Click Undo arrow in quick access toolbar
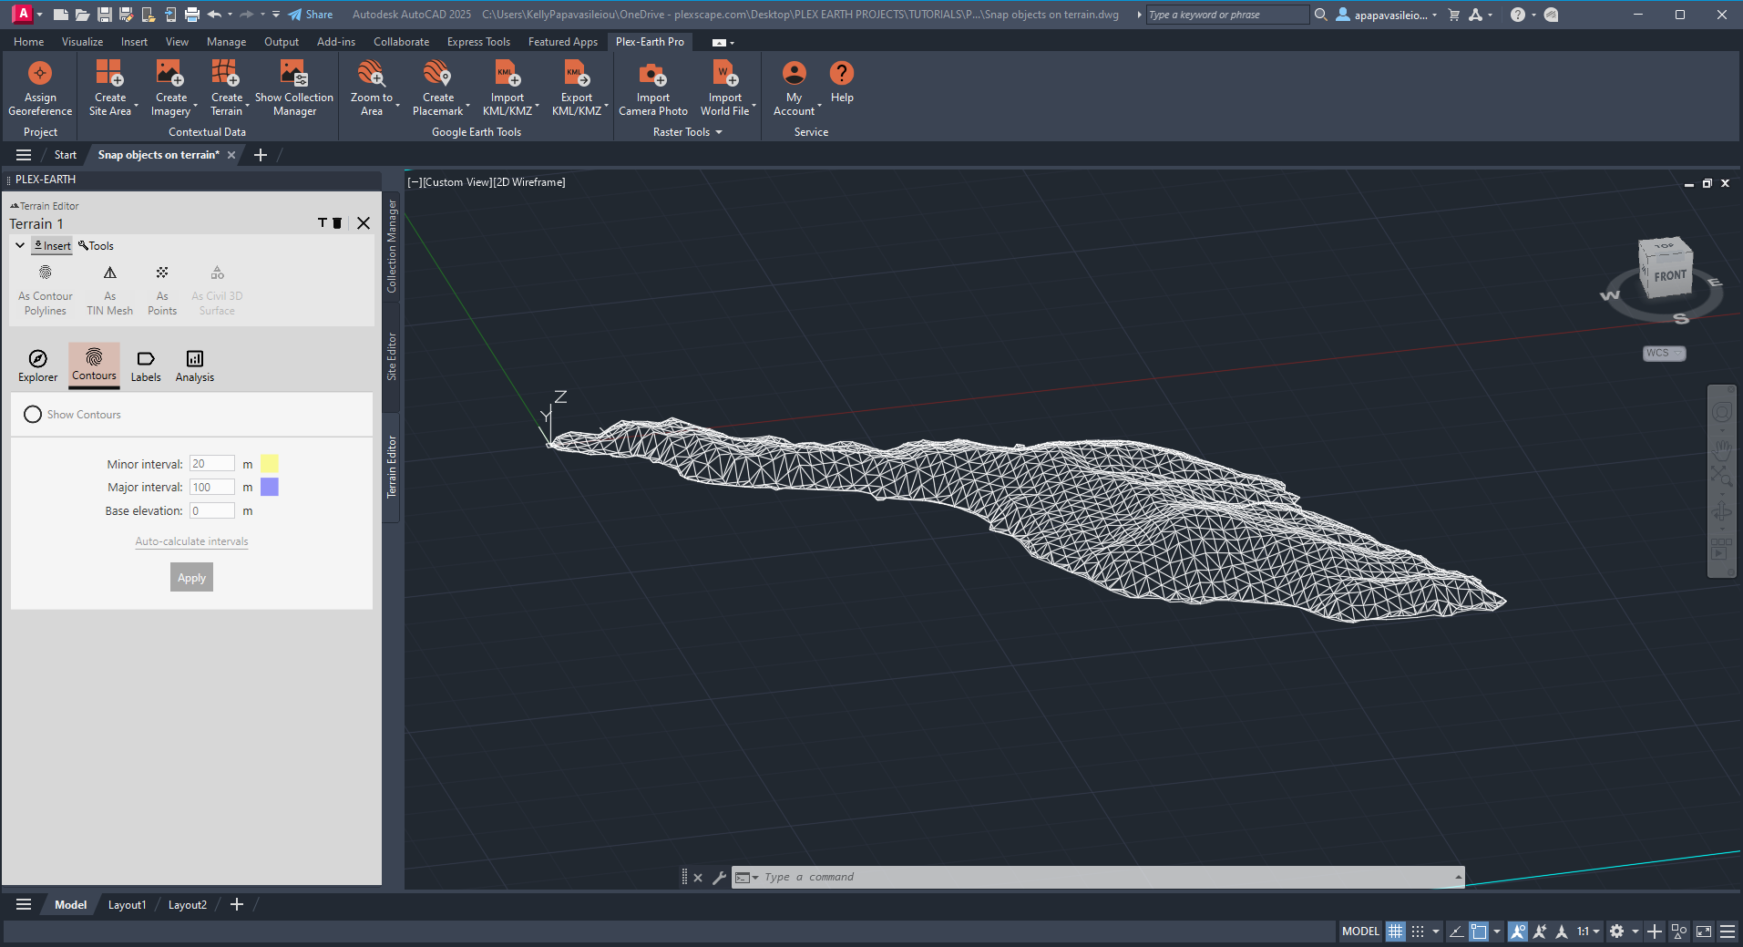Viewport: 1743px width, 947px height. point(214,15)
